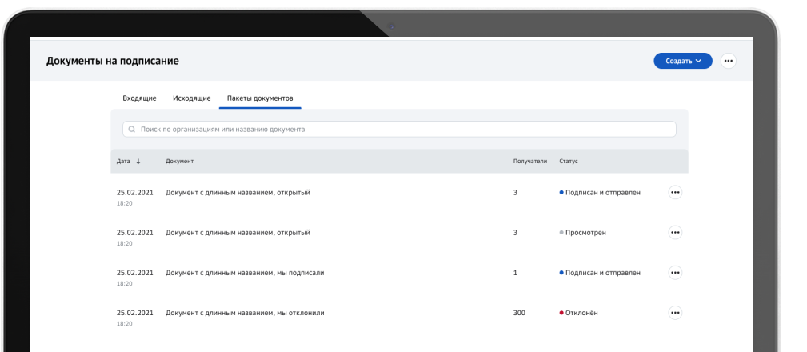This screenshot has width=807, height=352.
Task: Open the Создать dropdown button
Action: coord(682,61)
